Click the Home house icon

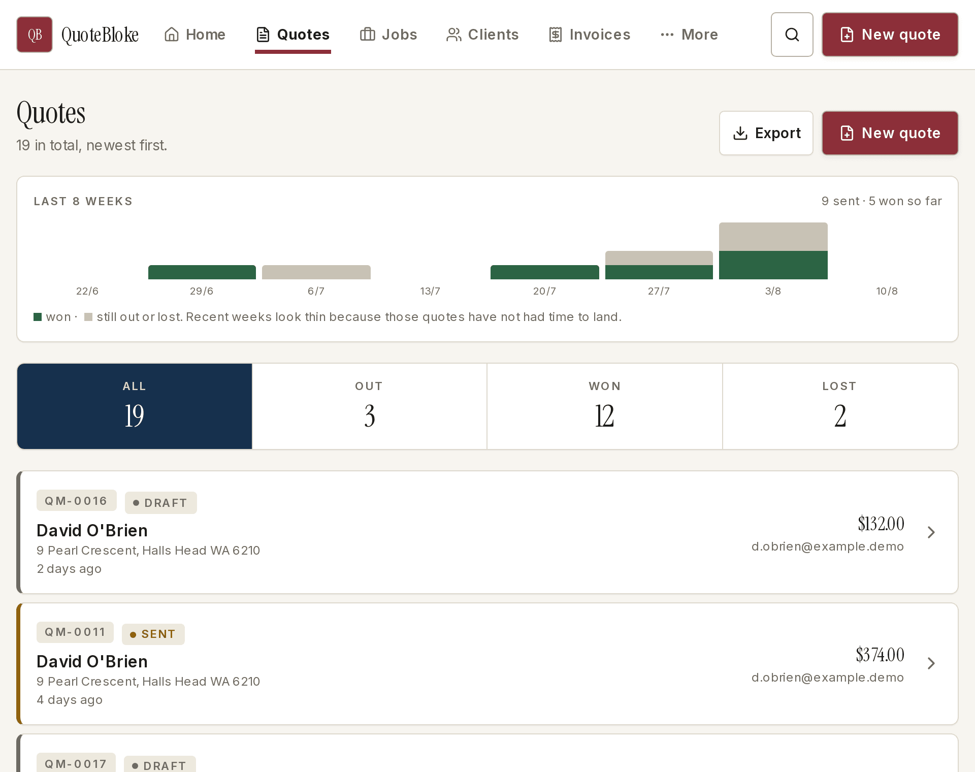[172, 35]
